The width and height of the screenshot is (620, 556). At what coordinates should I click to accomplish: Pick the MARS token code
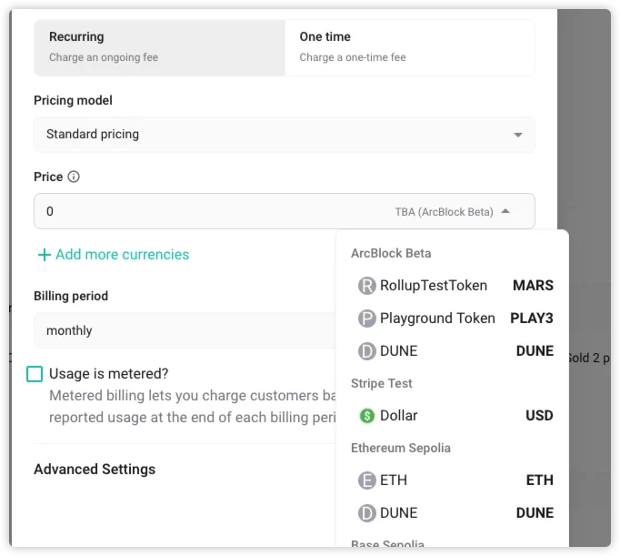coord(533,286)
